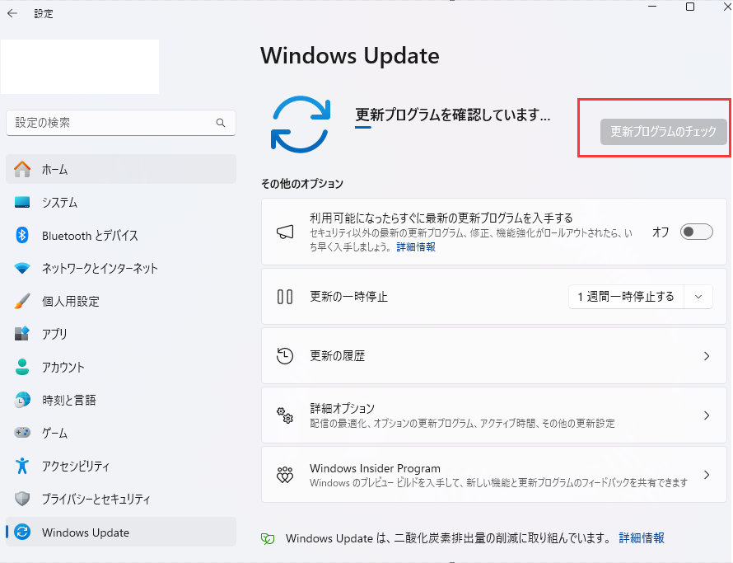Viewport: 733px width, 563px height.
Task: Click the gears icon for 詳細オプション
Action: point(285,415)
